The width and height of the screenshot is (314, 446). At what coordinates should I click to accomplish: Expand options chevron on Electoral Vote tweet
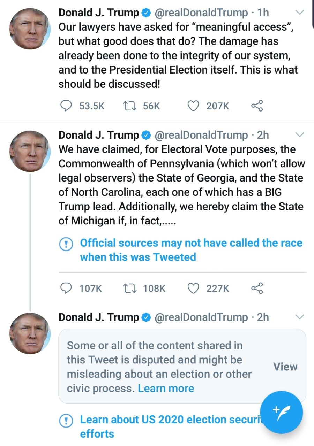point(300,135)
